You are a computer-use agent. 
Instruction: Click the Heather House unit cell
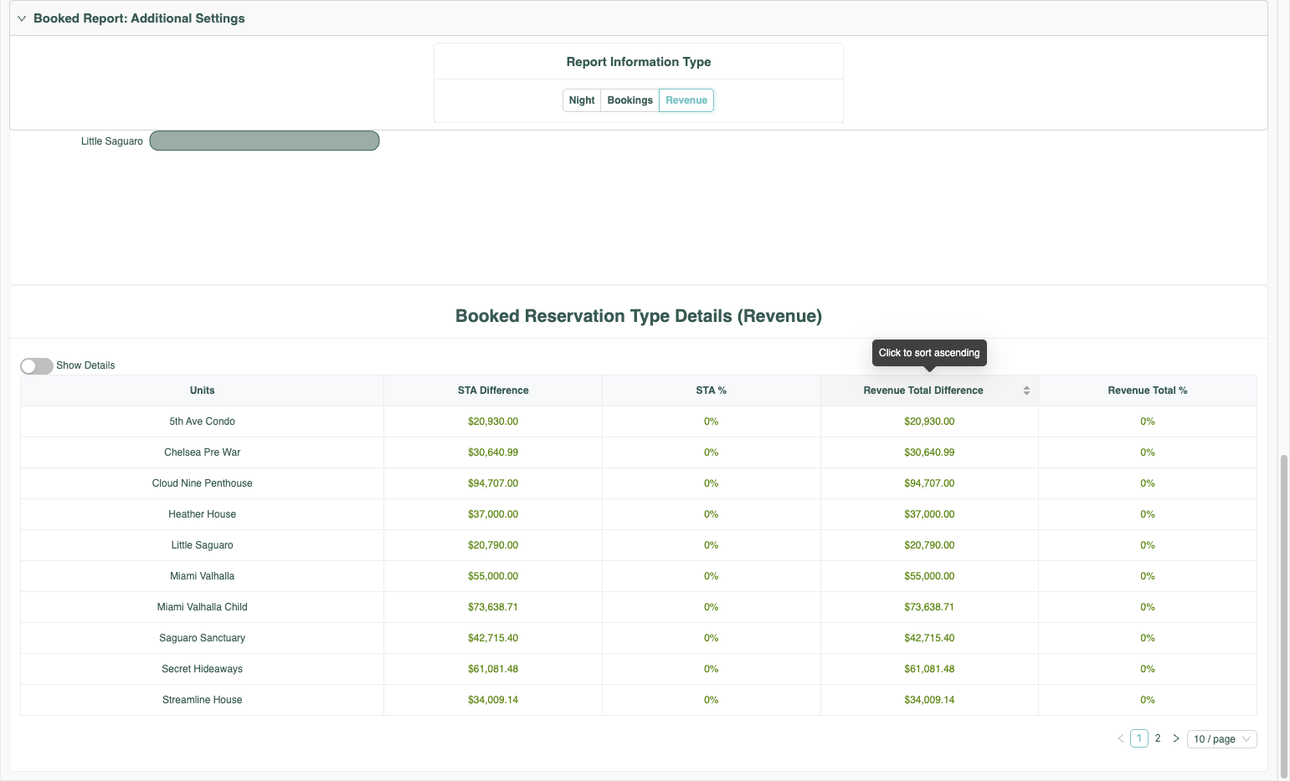[x=203, y=514]
